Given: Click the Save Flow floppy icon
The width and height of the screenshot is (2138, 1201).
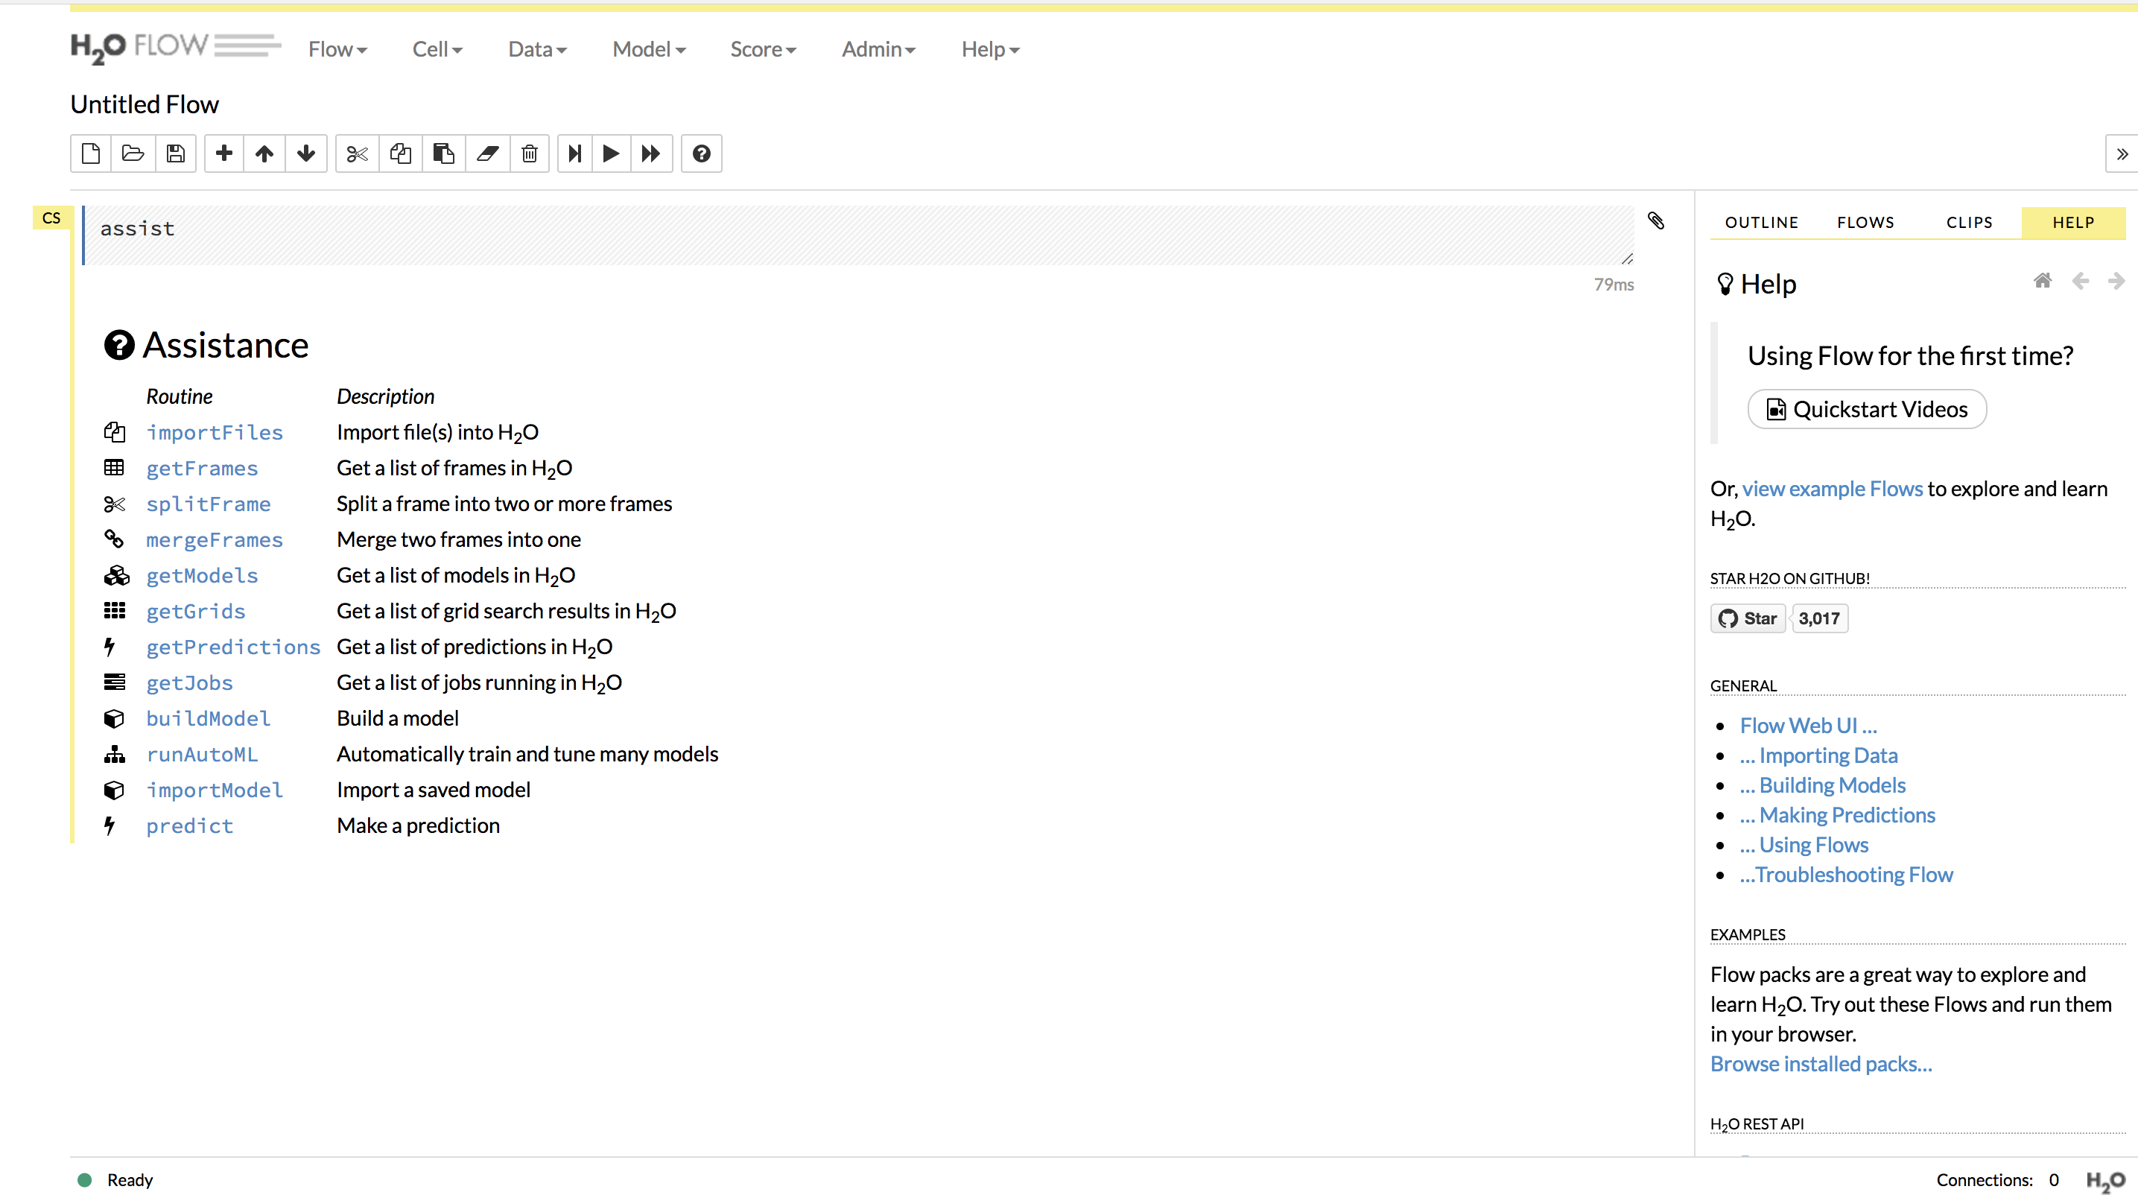Looking at the screenshot, I should pos(175,153).
